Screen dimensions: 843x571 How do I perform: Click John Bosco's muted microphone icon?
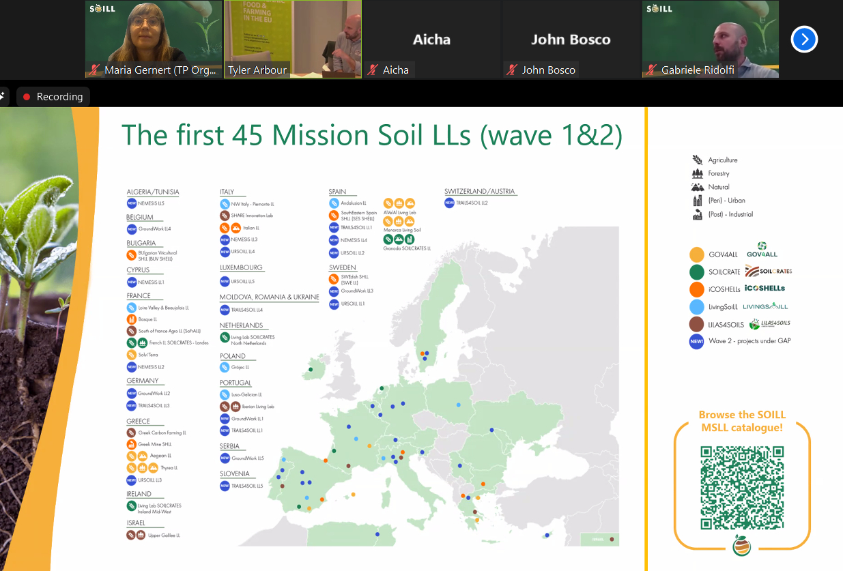coord(512,70)
